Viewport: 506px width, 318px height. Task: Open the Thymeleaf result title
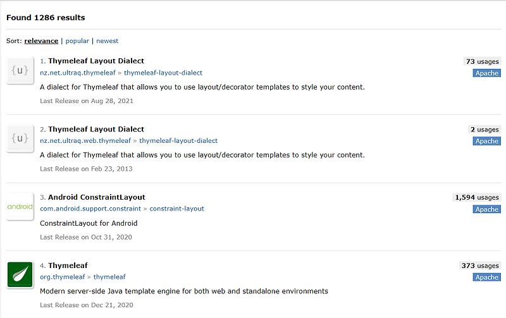click(x=68, y=266)
